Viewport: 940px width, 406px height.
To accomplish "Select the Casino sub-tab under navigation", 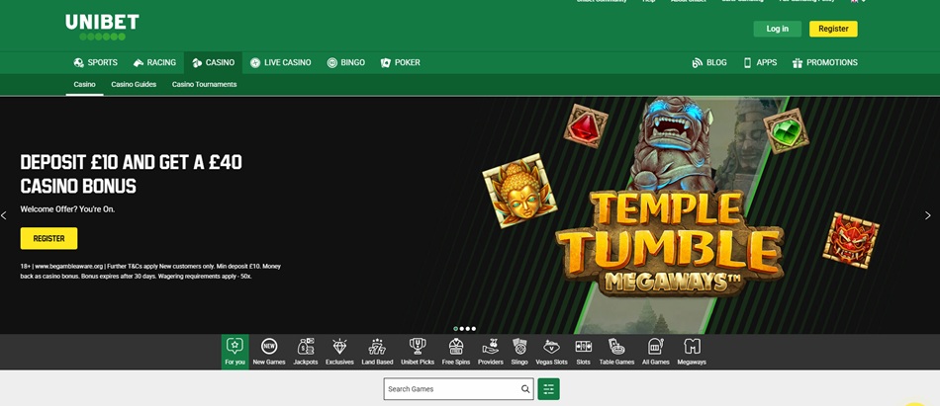I will 84,84.
